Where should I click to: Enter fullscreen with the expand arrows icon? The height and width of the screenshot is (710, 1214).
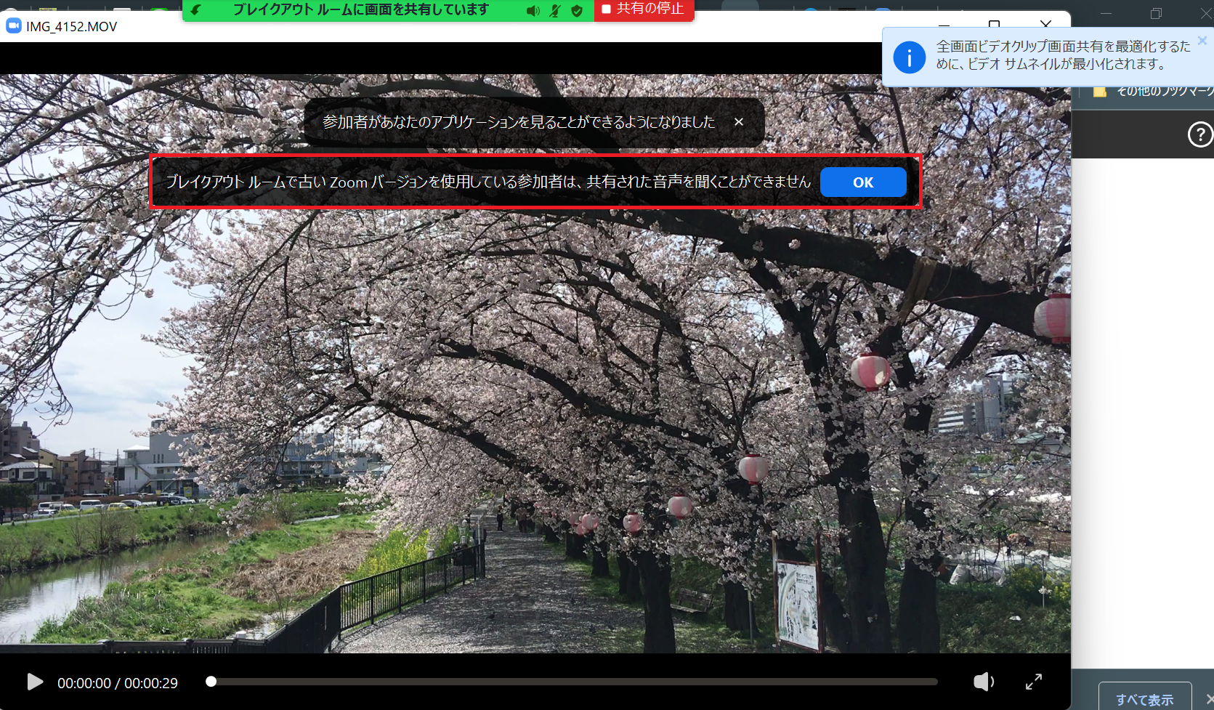pos(1033,682)
